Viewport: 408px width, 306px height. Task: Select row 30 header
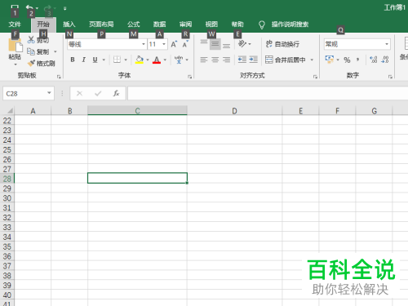7,198
